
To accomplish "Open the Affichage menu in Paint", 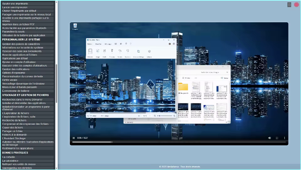I will pyautogui.click(x=108, y=44).
